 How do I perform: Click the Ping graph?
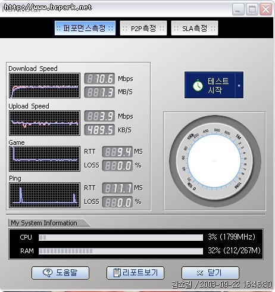point(45,195)
